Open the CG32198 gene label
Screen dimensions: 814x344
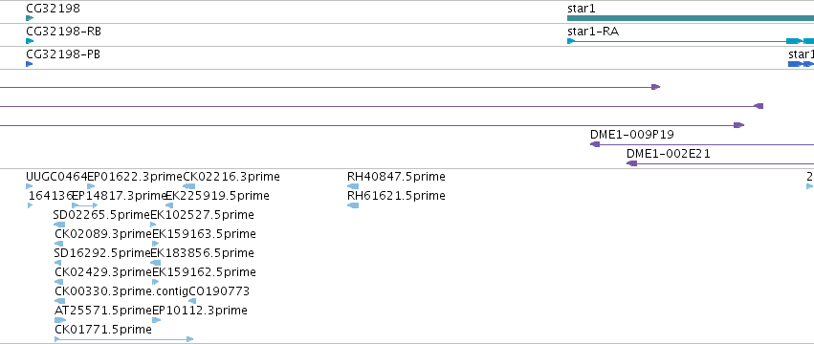tap(53, 9)
